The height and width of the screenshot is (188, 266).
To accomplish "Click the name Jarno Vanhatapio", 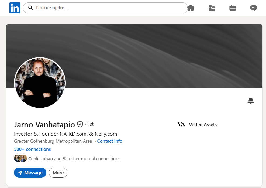I will (x=44, y=125).
